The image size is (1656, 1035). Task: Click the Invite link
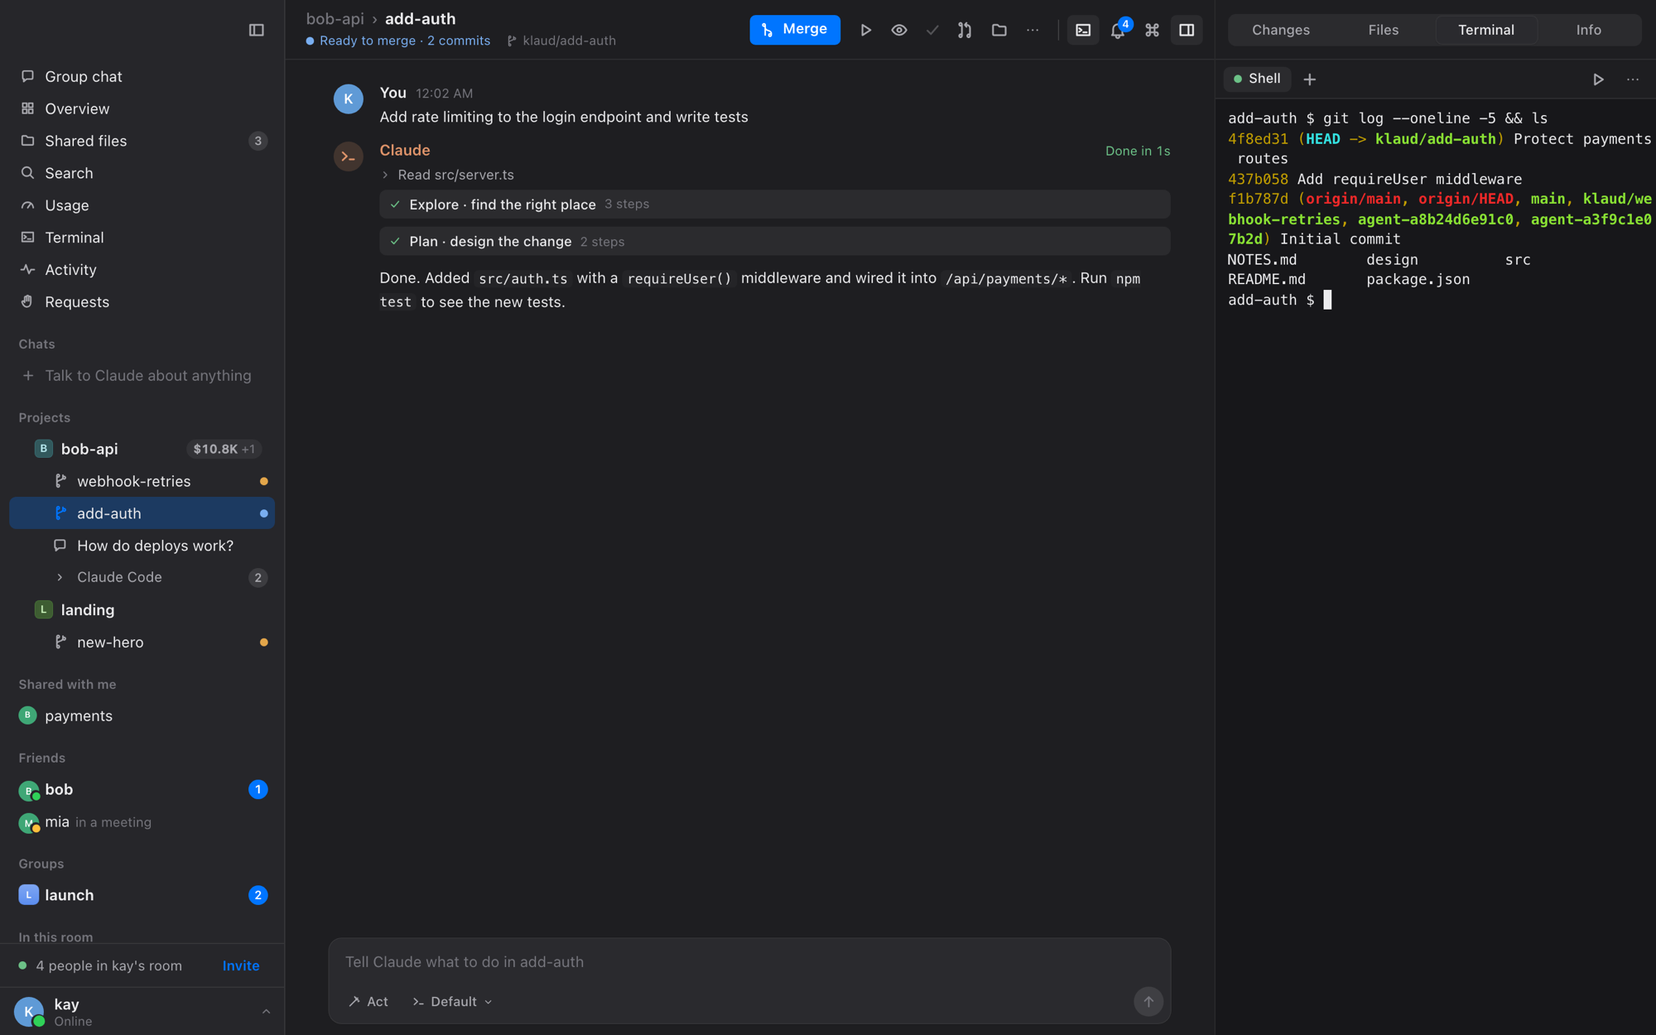pos(241,965)
